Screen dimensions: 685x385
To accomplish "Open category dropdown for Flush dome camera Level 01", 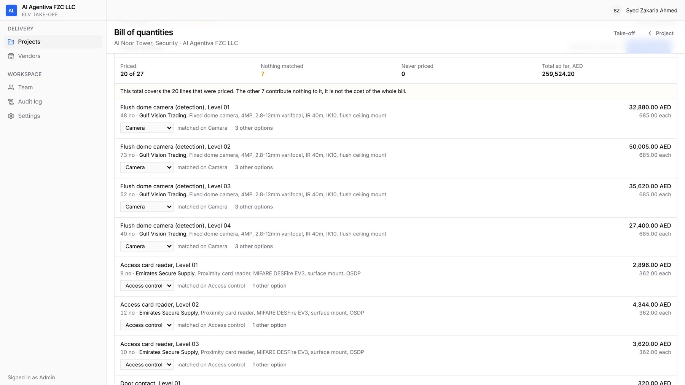I will pyautogui.click(x=147, y=128).
